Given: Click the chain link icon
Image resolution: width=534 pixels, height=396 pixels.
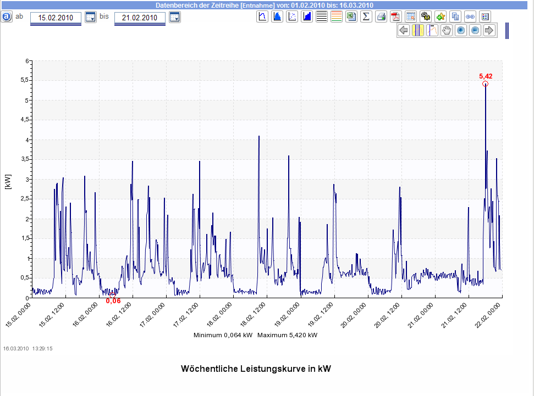Looking at the screenshot, I should click(470, 16).
